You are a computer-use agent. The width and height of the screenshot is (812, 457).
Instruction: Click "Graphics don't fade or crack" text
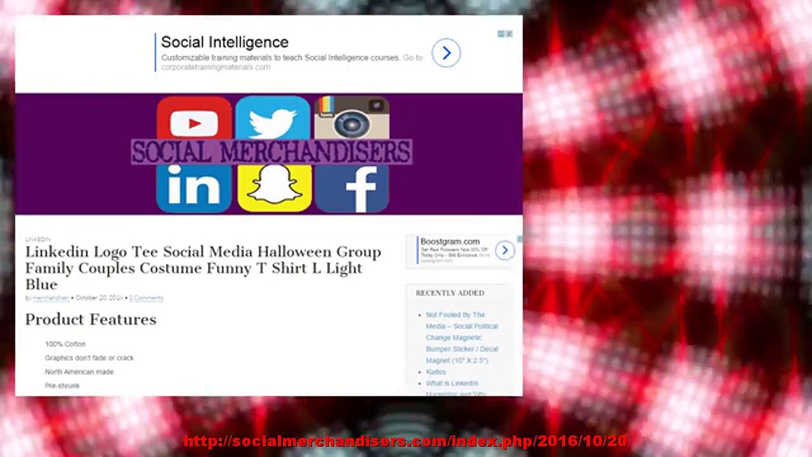89,358
